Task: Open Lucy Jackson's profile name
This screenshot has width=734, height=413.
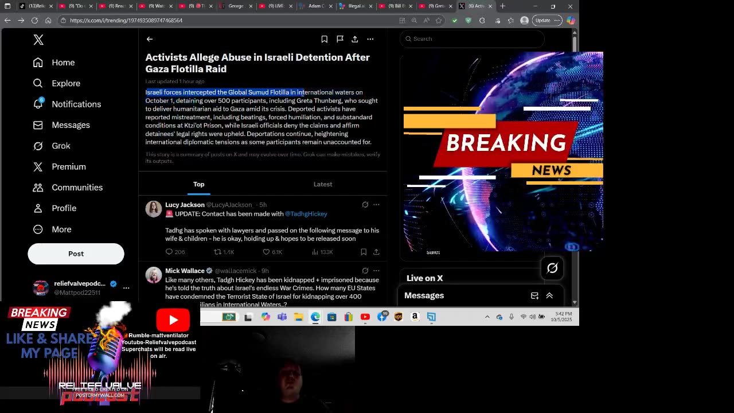Action: click(185, 205)
